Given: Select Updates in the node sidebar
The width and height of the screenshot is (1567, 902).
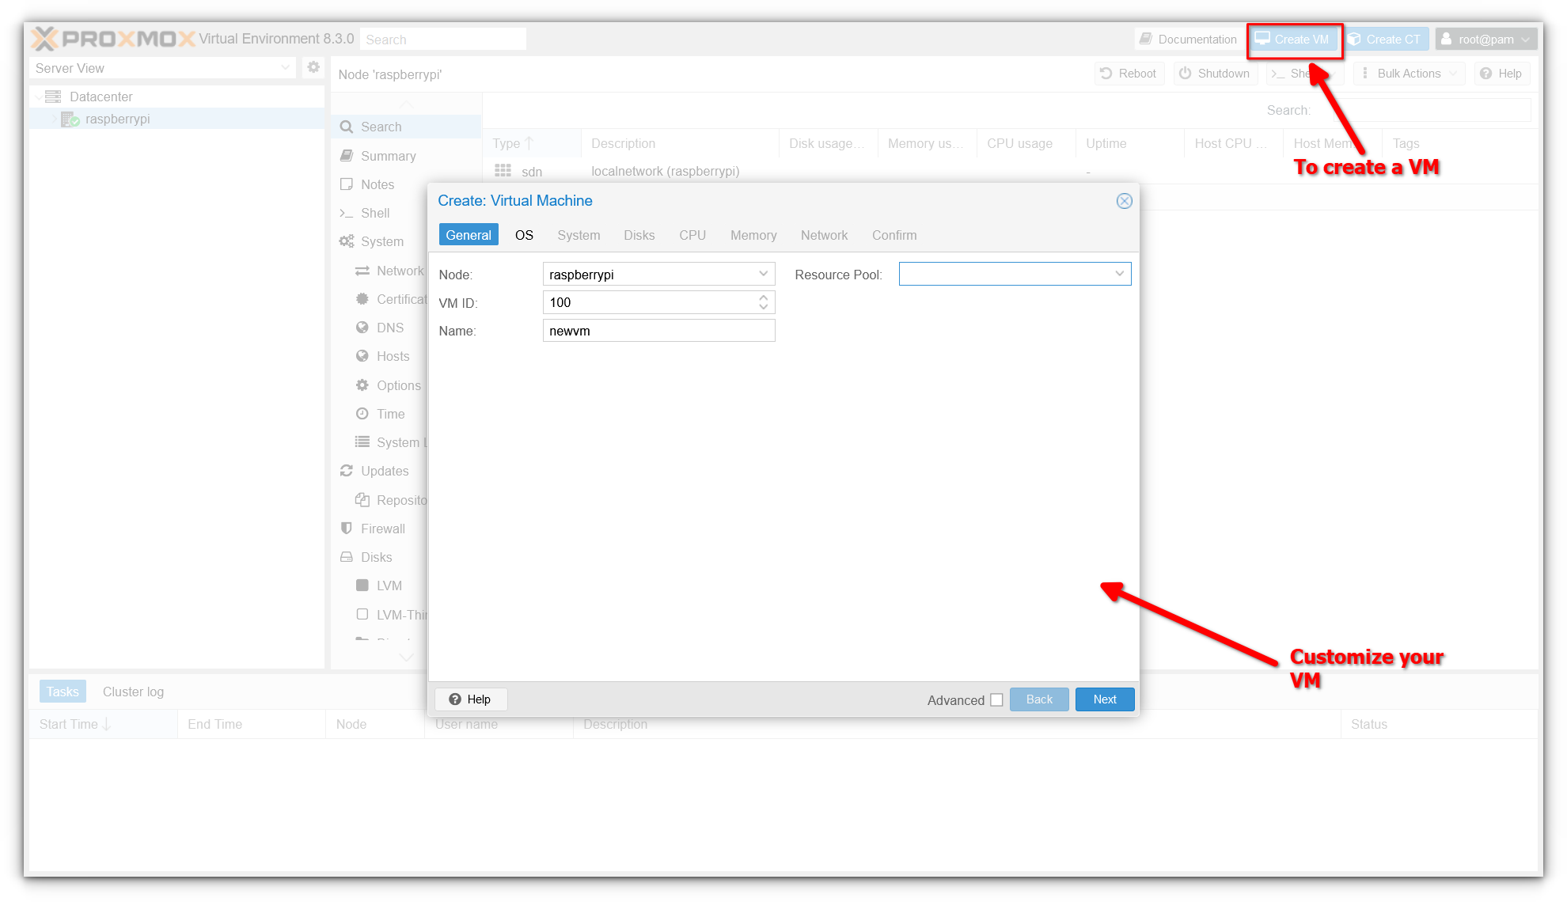Looking at the screenshot, I should point(385,470).
